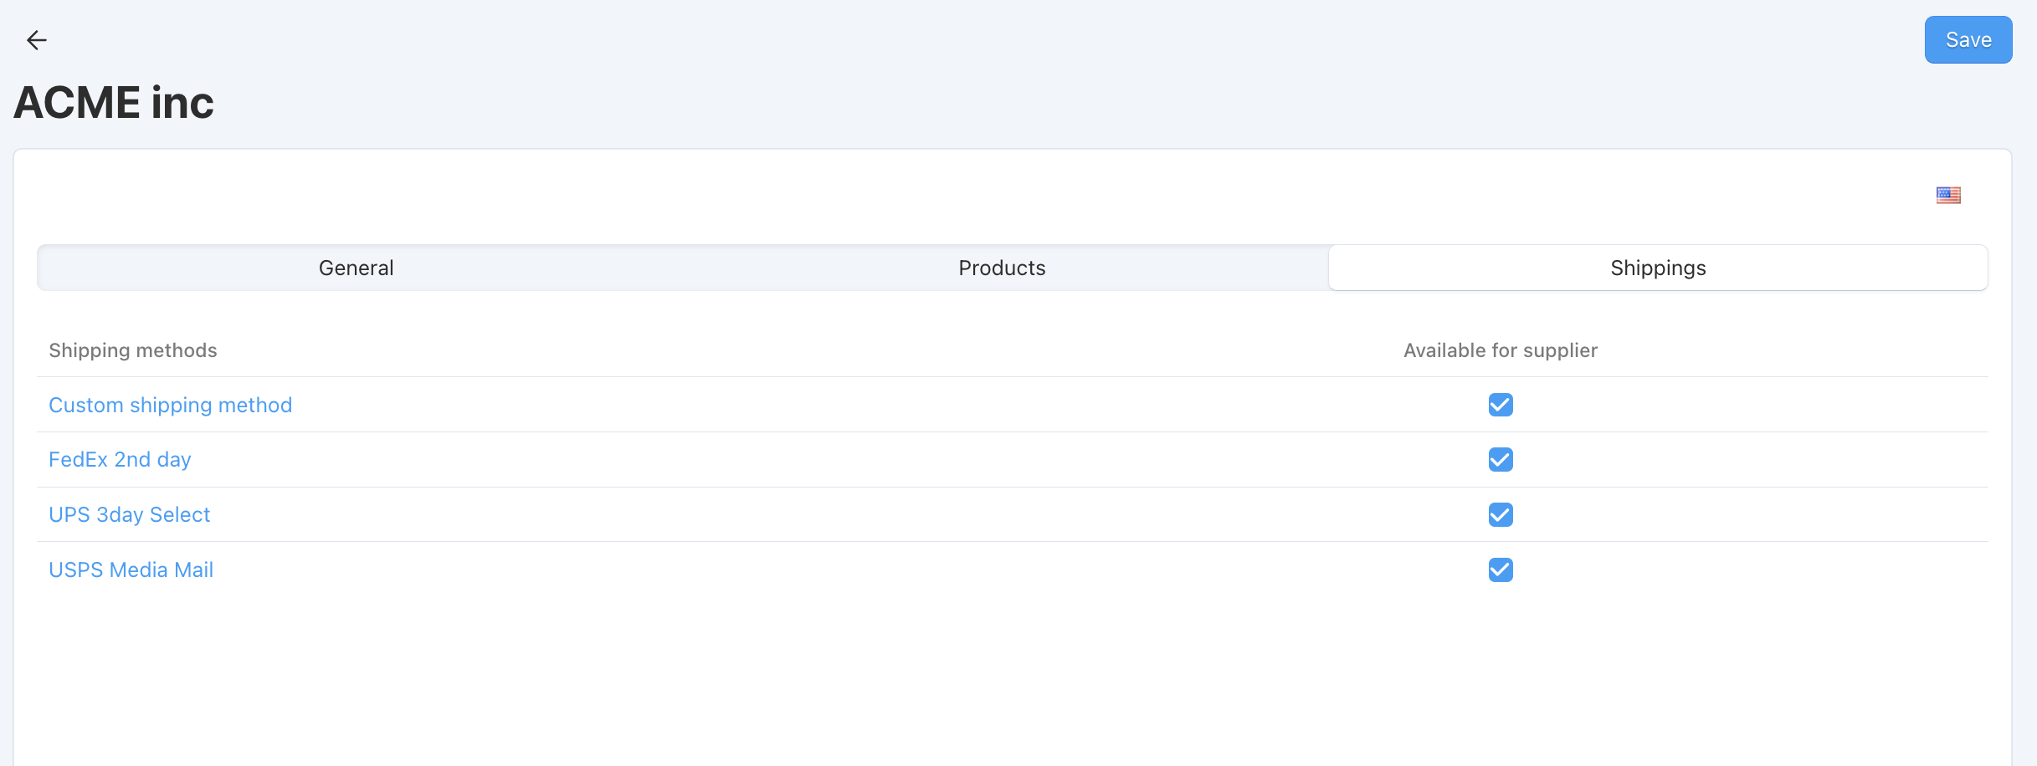Screen dimensions: 2037x766
Task: Save the ACME inc supplier changes
Action: tap(1968, 40)
